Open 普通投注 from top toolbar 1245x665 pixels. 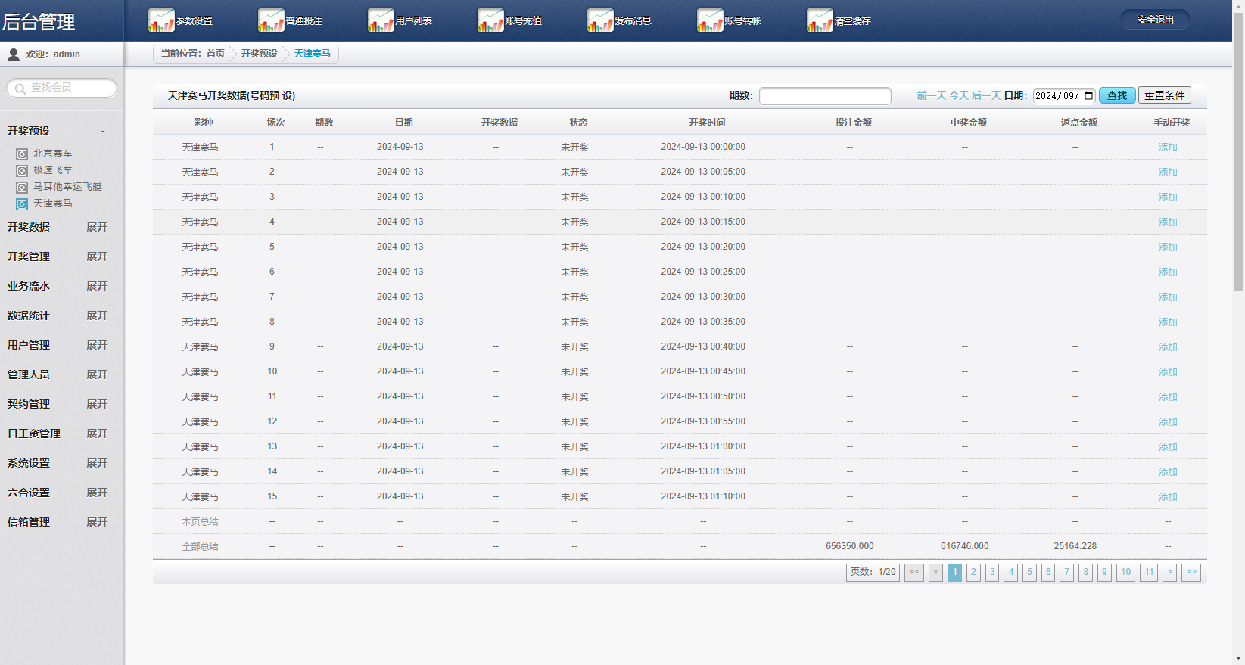click(x=271, y=20)
